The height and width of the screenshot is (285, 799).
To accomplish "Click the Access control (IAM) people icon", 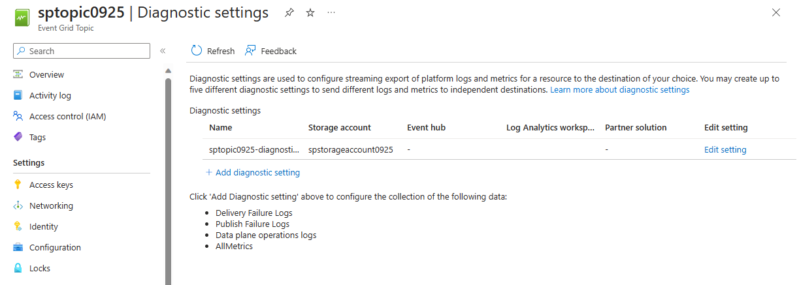I will pyautogui.click(x=18, y=116).
